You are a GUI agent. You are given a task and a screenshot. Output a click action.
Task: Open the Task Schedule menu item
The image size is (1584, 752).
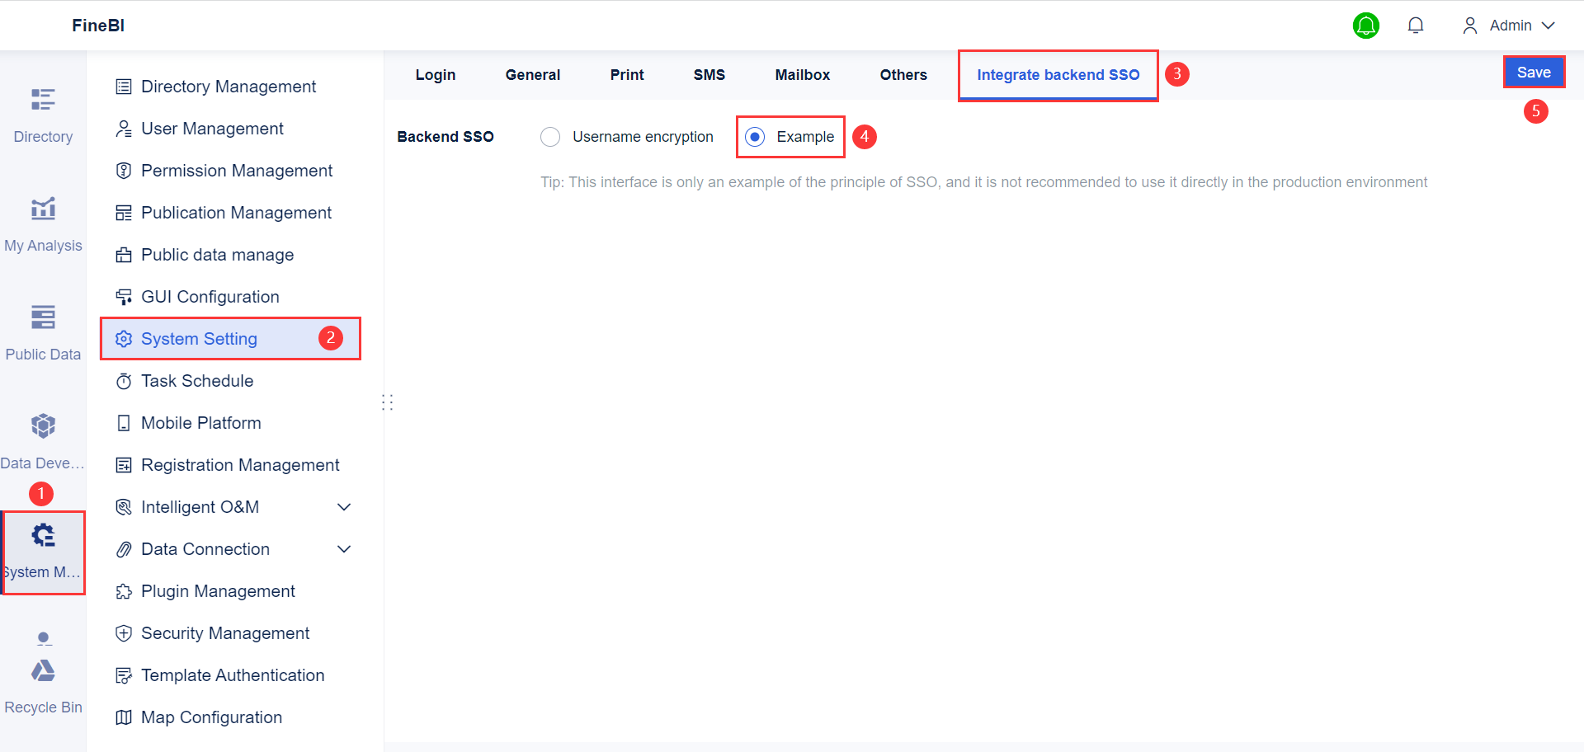[197, 380]
